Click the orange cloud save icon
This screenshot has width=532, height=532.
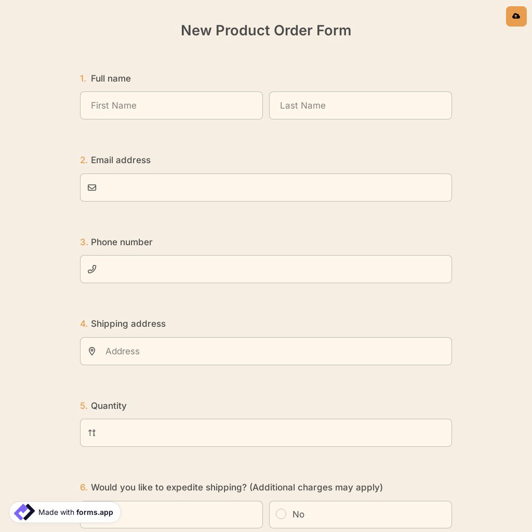(x=516, y=16)
